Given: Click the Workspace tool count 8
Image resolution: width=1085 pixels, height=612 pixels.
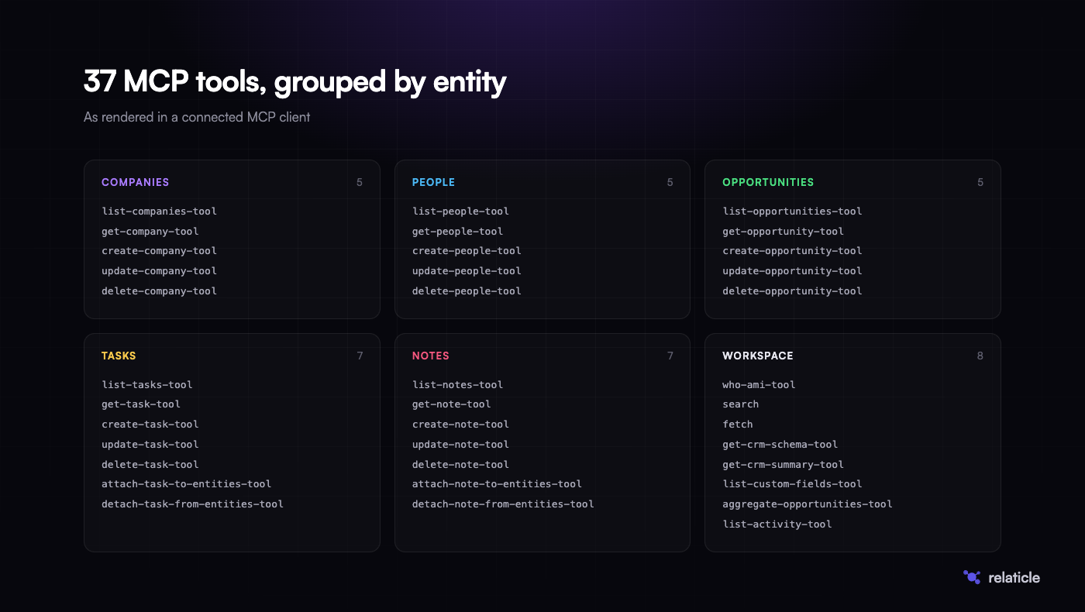Looking at the screenshot, I should click(980, 356).
